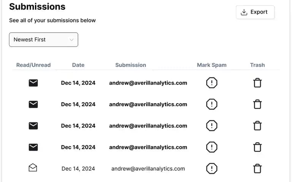Click the Date column header

tap(78, 65)
